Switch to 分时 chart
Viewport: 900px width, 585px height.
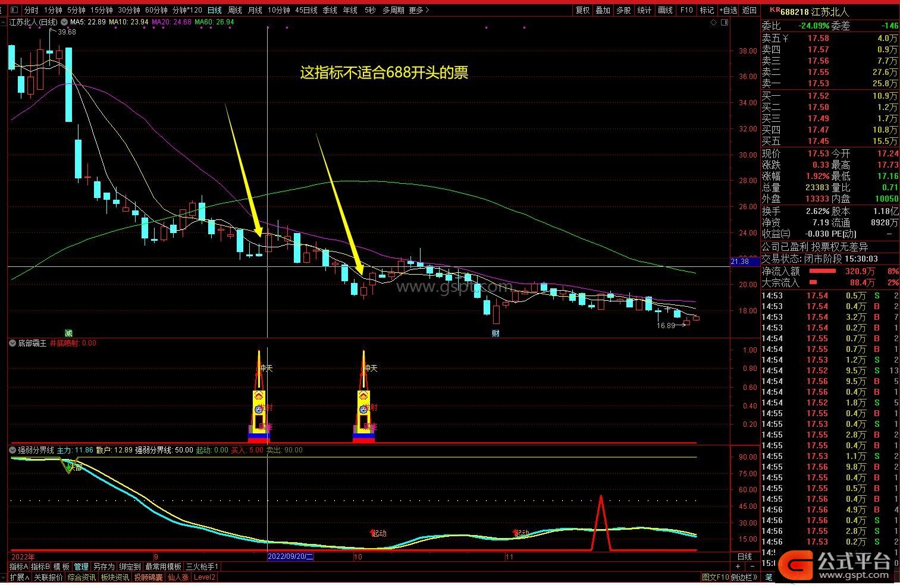click(31, 10)
